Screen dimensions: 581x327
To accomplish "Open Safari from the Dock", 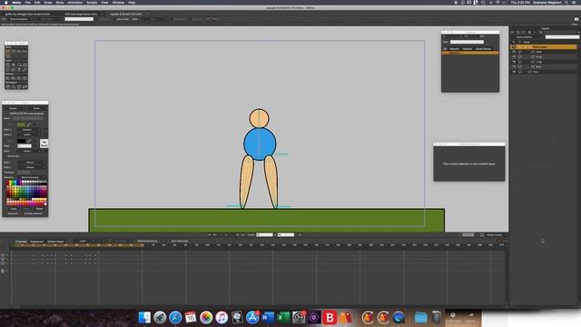I will coord(175,317).
